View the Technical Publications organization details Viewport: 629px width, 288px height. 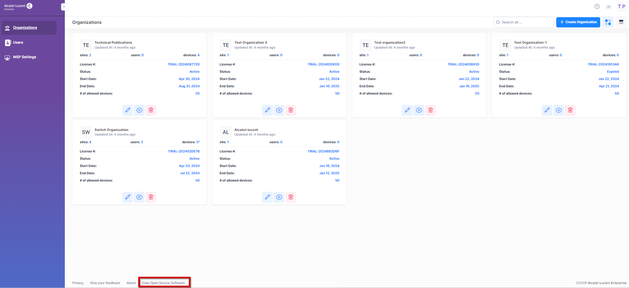[139, 110]
